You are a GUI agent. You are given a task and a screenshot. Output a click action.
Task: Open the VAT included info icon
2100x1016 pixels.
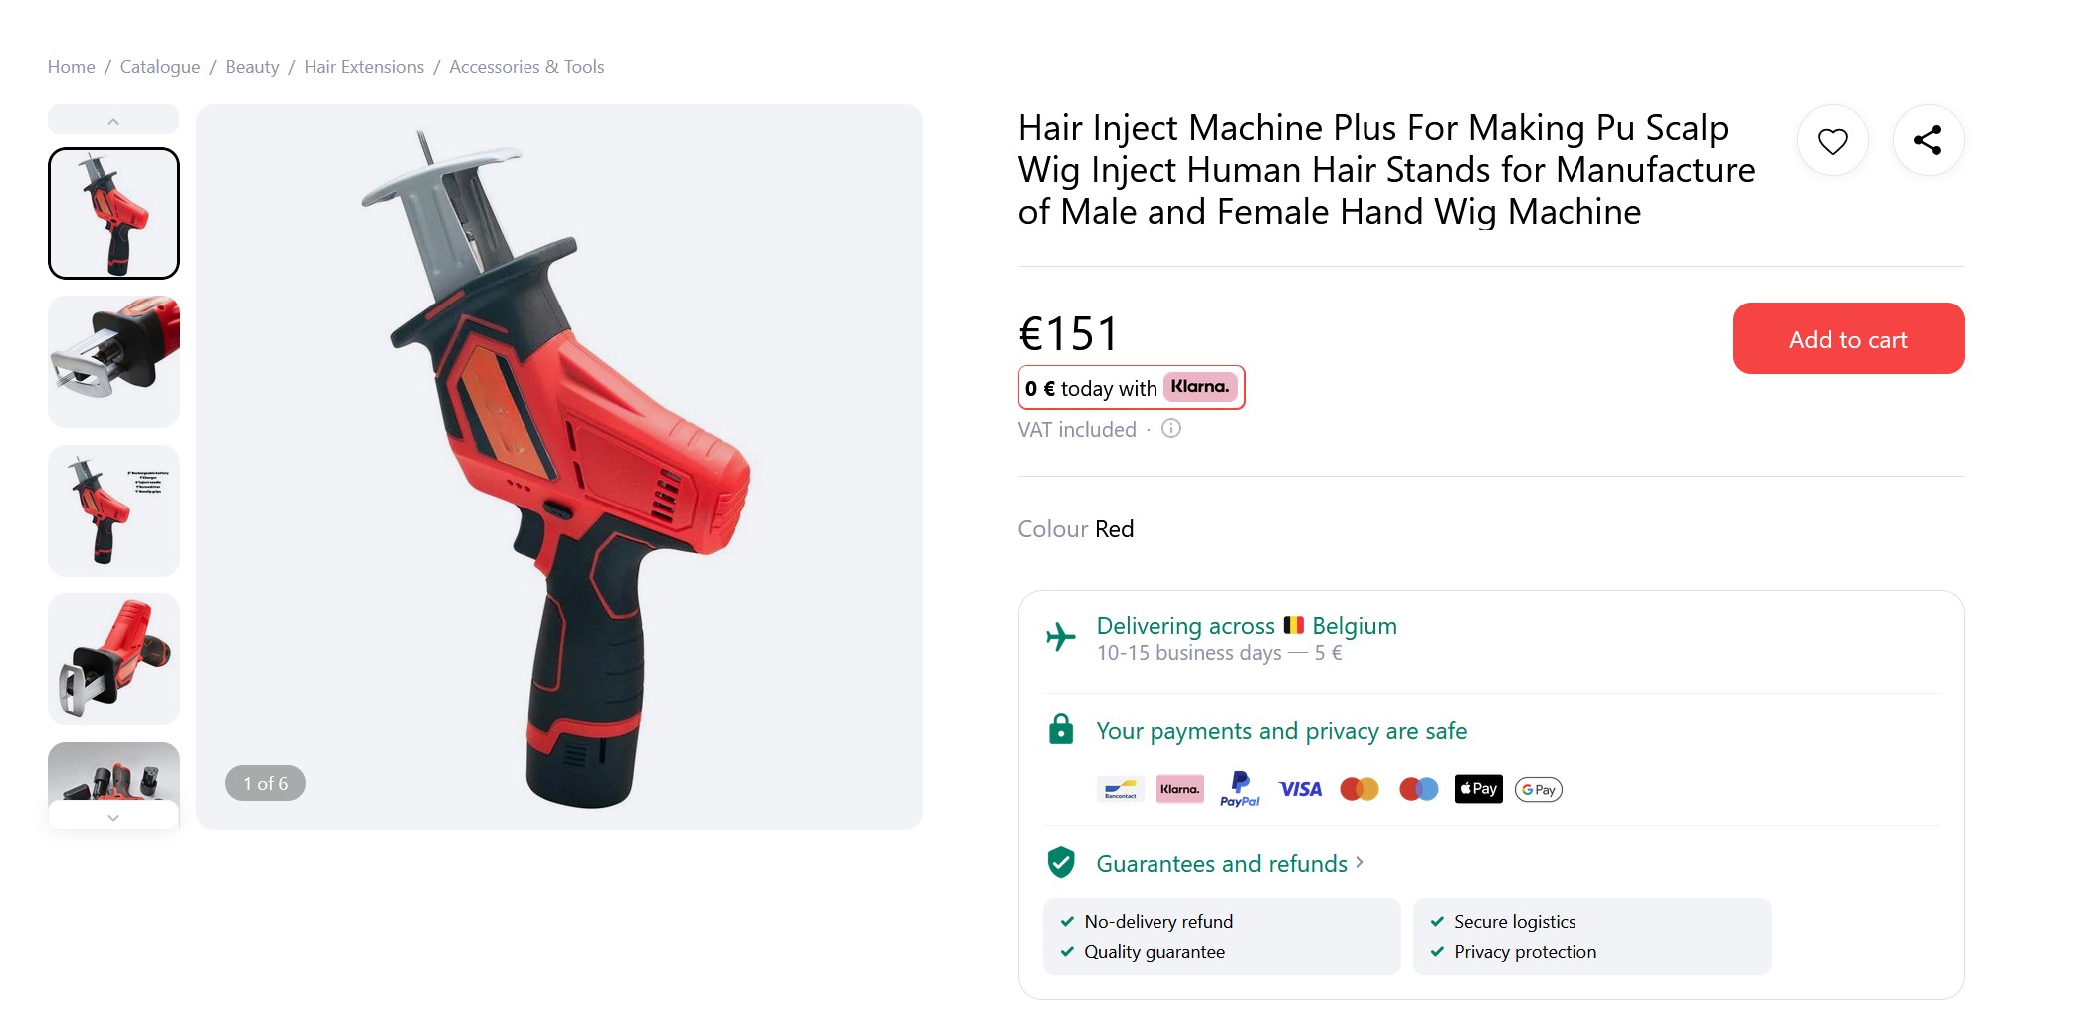[x=1171, y=429]
